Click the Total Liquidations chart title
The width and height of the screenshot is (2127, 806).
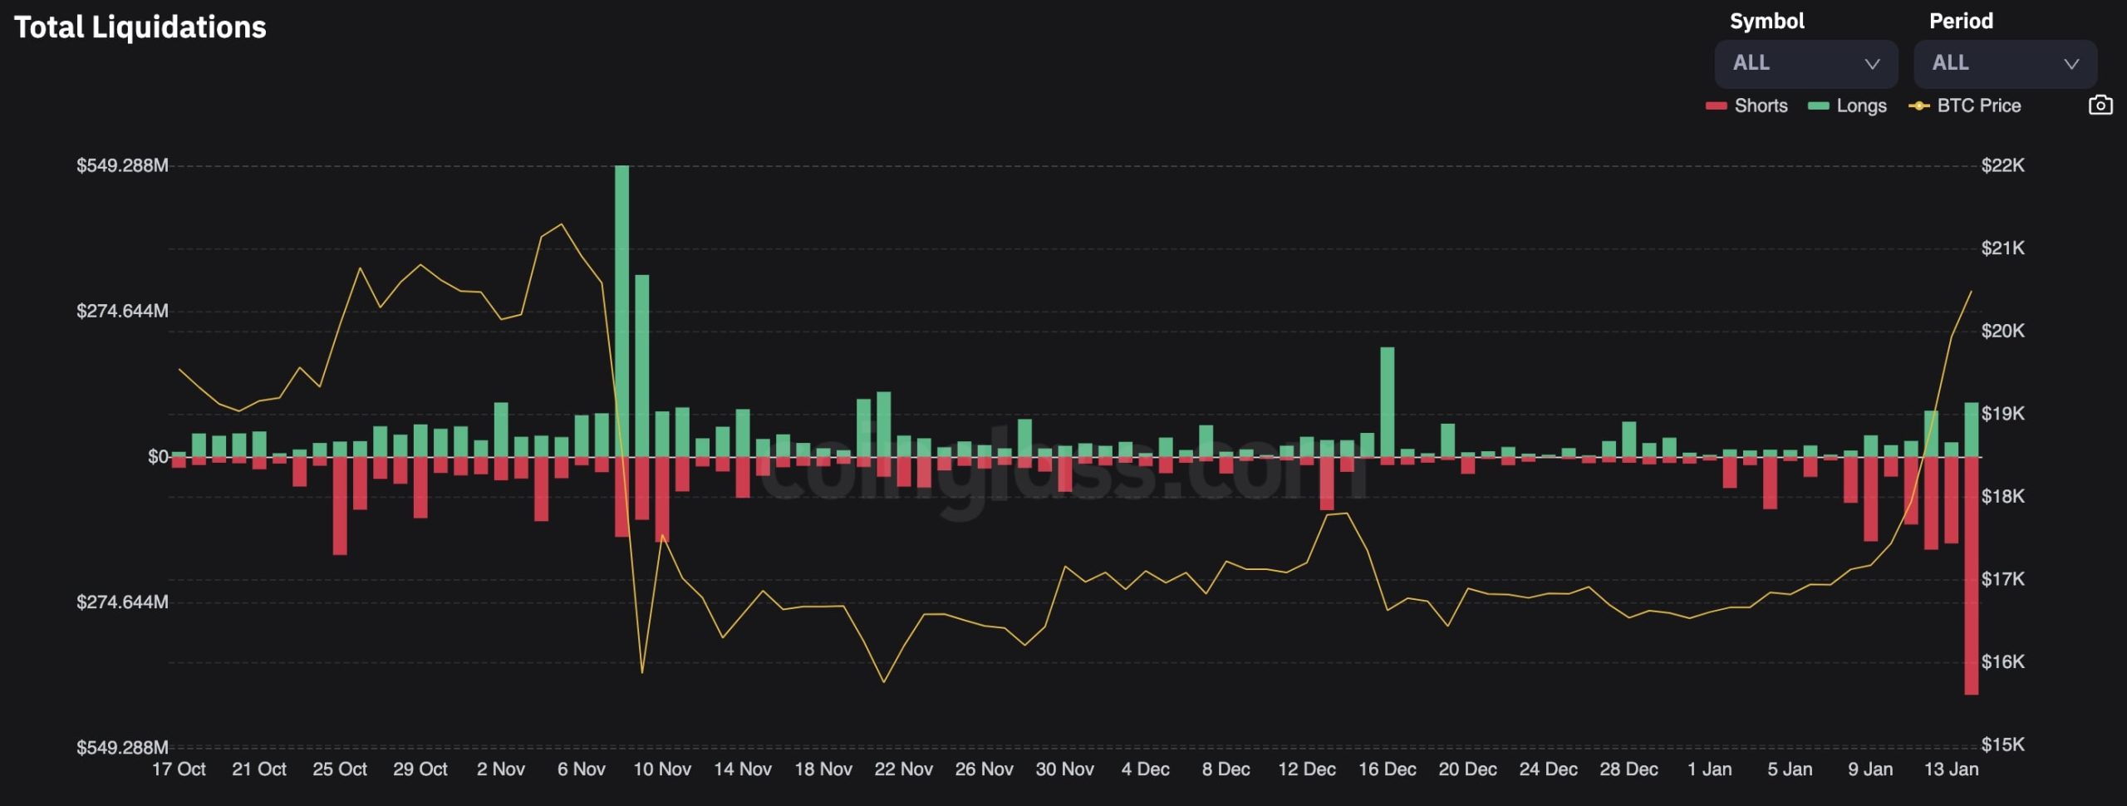[x=140, y=27]
